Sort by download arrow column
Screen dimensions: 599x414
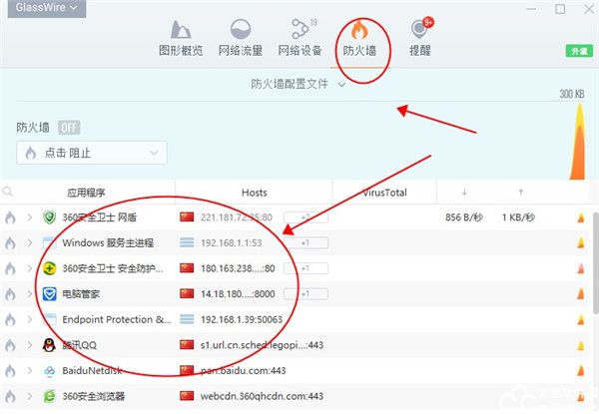click(x=464, y=193)
